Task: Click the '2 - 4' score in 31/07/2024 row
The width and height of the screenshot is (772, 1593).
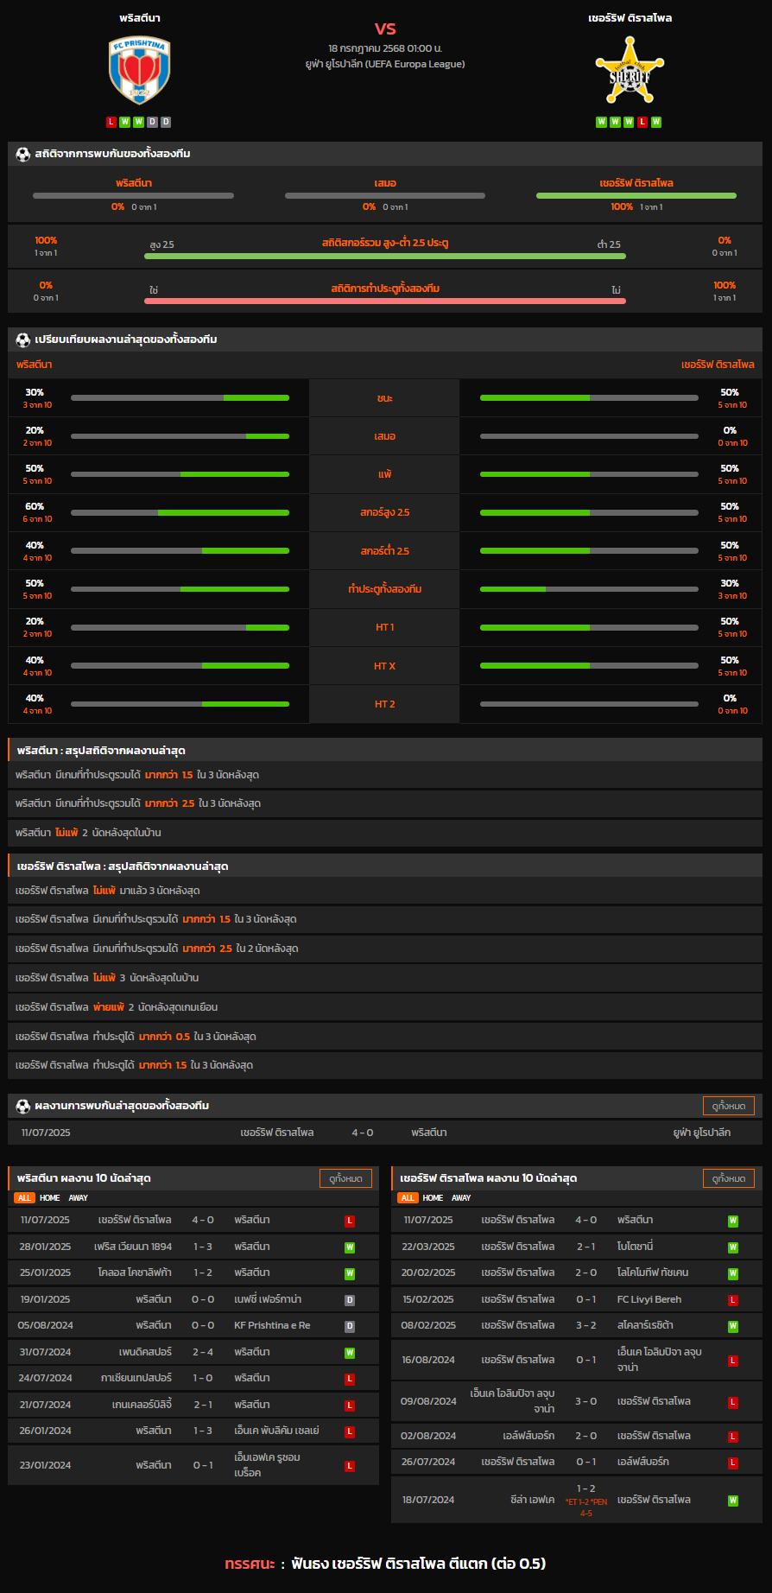Action: point(203,1352)
